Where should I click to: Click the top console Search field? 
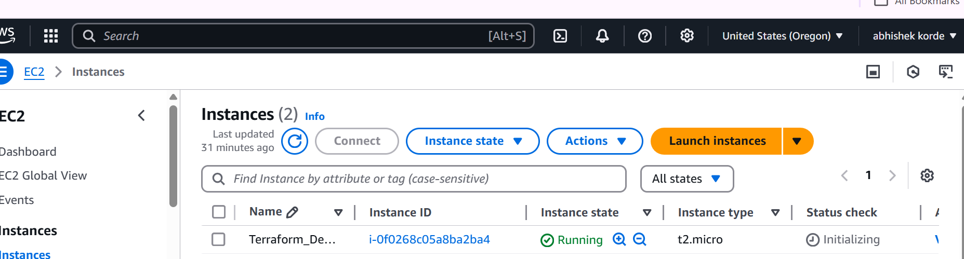pyautogui.click(x=303, y=36)
